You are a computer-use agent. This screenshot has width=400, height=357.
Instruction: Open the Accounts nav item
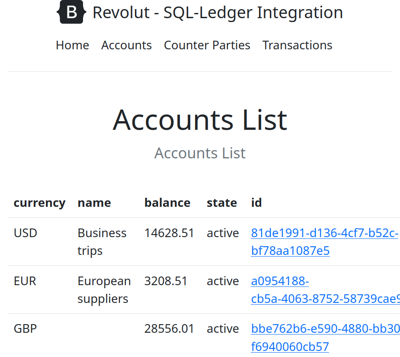point(127,45)
